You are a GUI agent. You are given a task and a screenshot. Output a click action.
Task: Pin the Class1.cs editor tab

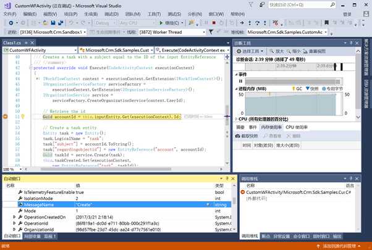pyautogui.click(x=26, y=43)
